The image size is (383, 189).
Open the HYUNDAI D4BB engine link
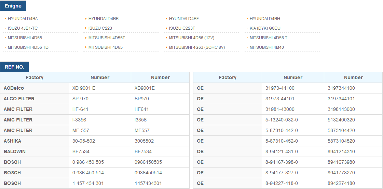[104, 18]
